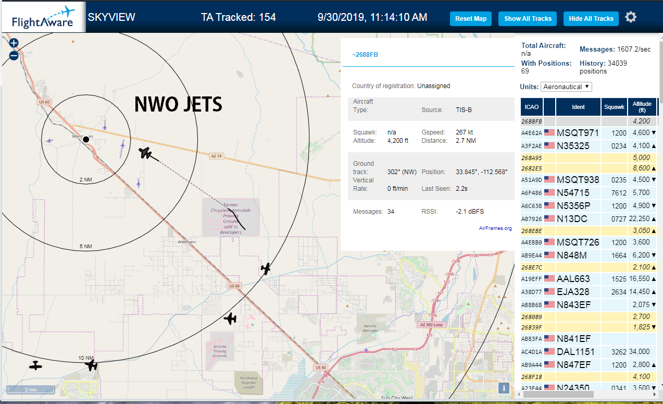This screenshot has width=663, height=404.
Task: Select the N35325 row
Action: (589, 146)
